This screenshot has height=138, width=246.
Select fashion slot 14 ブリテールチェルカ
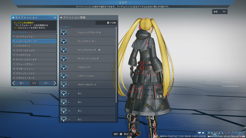34,50
